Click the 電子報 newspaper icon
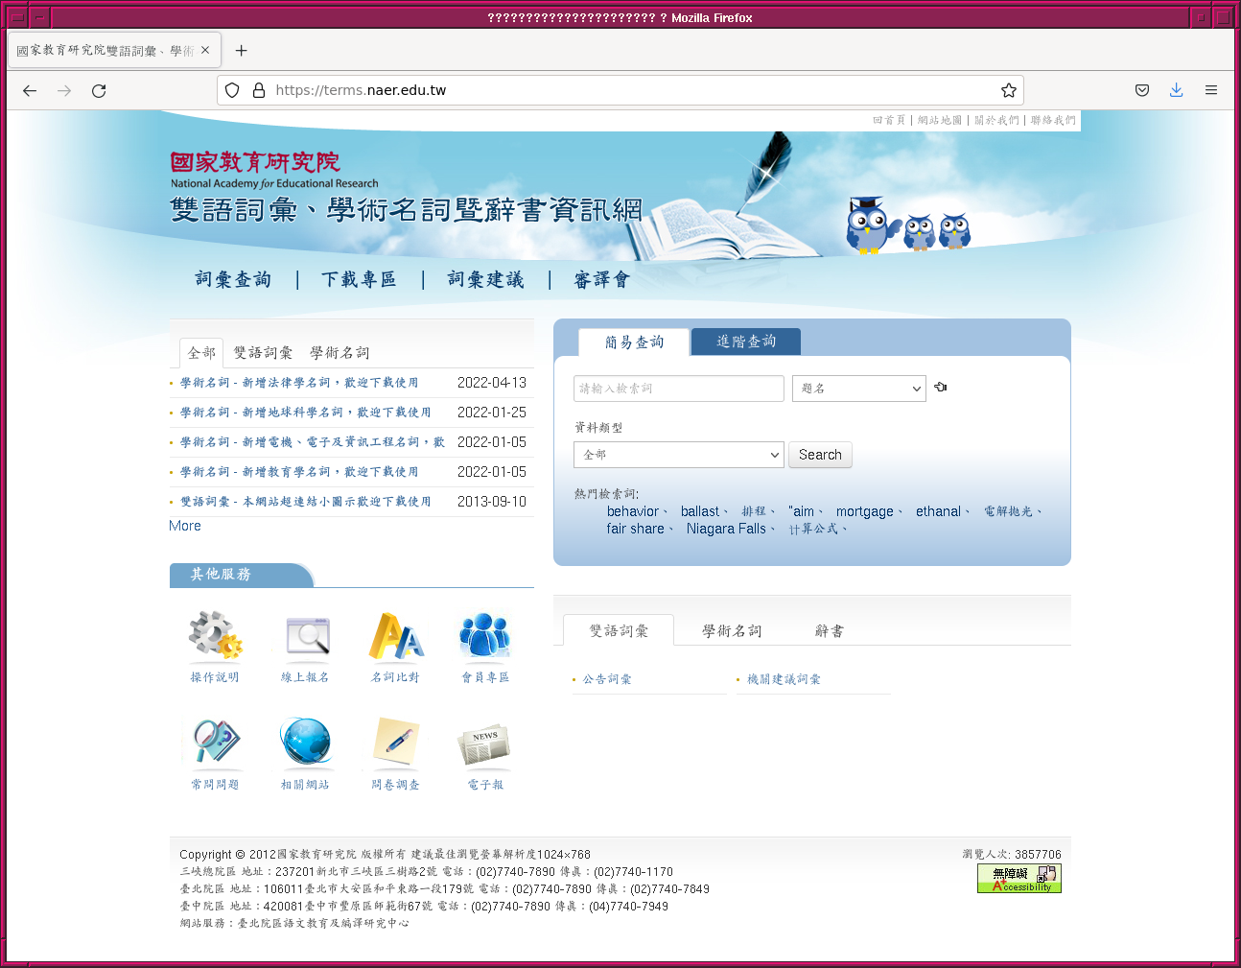Screen dimensions: 1241x968 [485, 744]
